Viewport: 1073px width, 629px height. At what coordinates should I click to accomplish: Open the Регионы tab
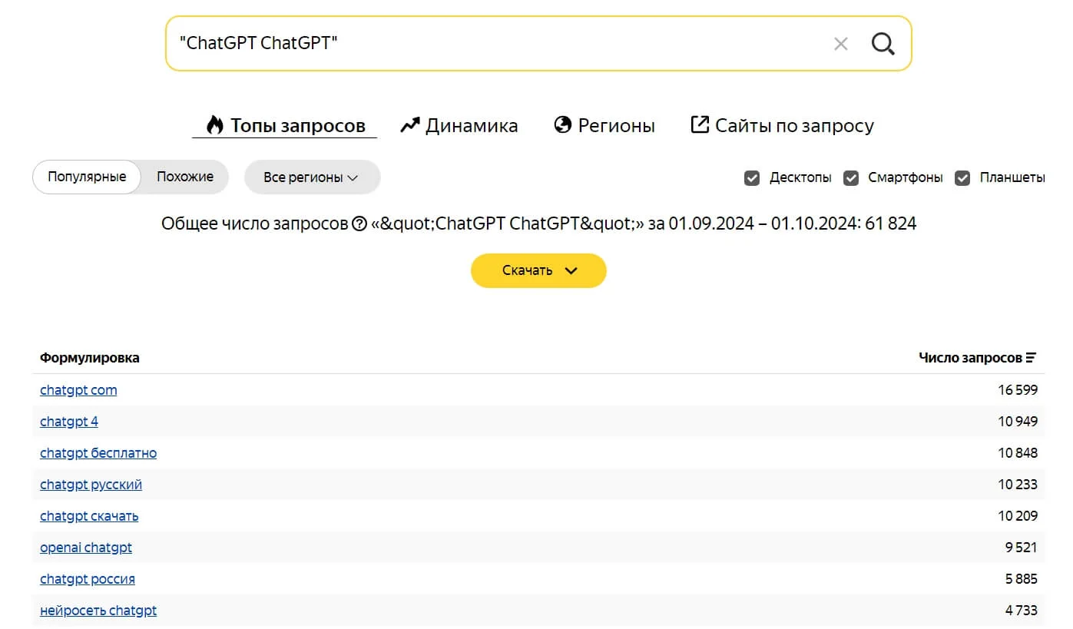[x=604, y=126]
